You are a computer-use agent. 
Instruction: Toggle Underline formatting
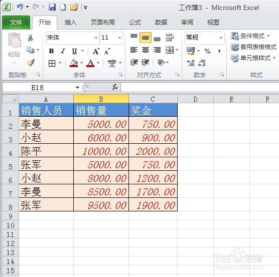click(x=75, y=51)
